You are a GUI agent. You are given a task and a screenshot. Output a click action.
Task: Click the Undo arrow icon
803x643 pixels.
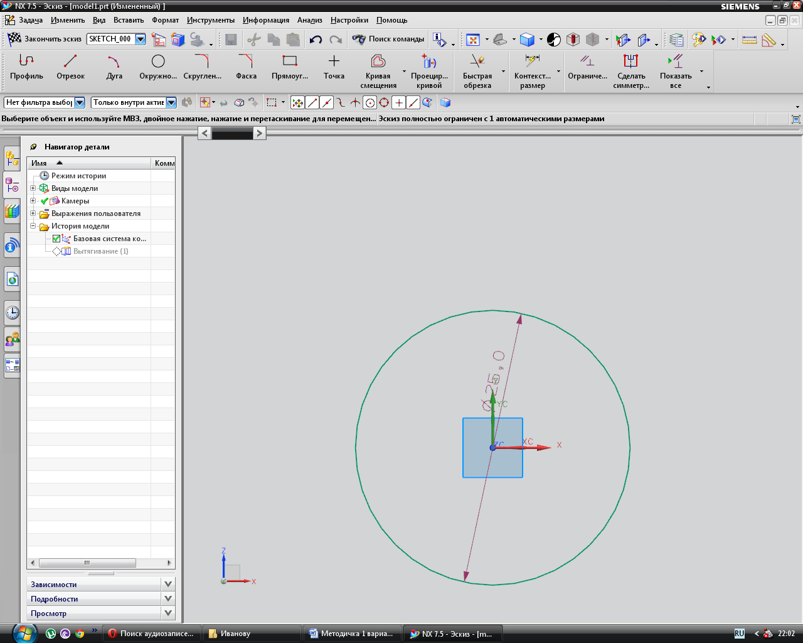pyautogui.click(x=316, y=40)
